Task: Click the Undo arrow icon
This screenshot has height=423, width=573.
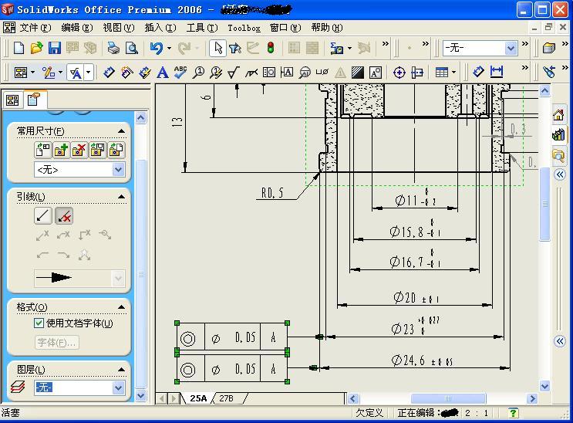Action: pos(157,48)
